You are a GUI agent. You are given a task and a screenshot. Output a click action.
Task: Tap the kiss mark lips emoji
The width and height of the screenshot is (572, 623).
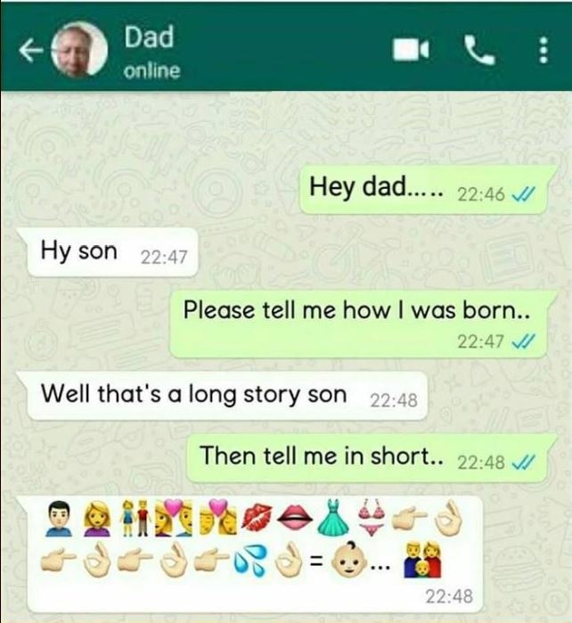click(257, 517)
